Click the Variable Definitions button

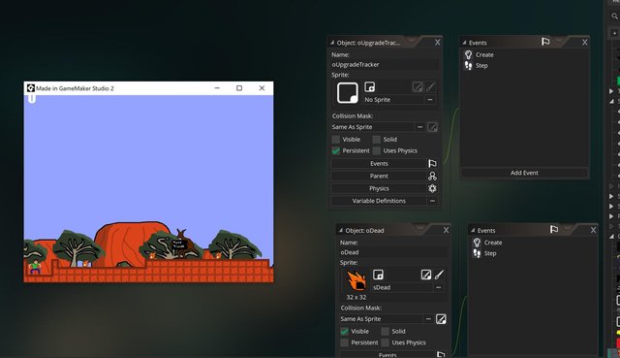(379, 201)
